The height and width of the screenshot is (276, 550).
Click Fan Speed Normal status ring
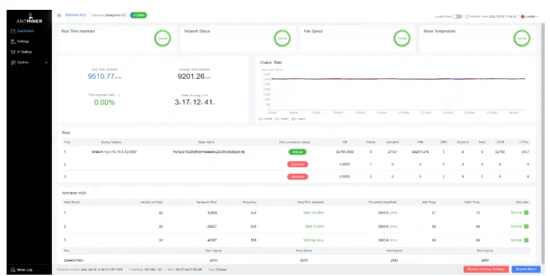[402, 38]
